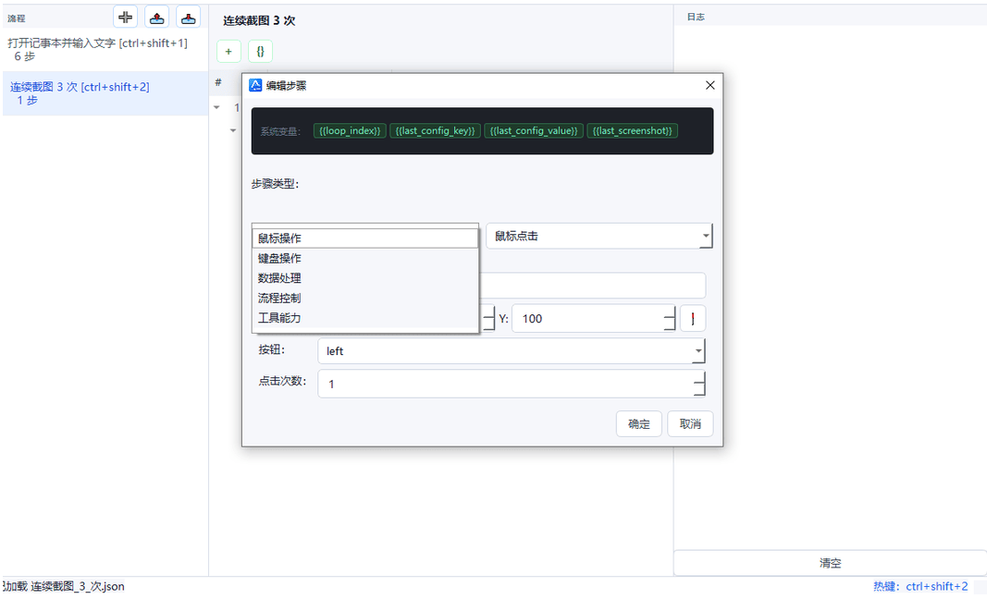Image resolution: width=987 pixels, height=599 pixels.
Task: Click the 取消 button
Action: tap(690, 423)
